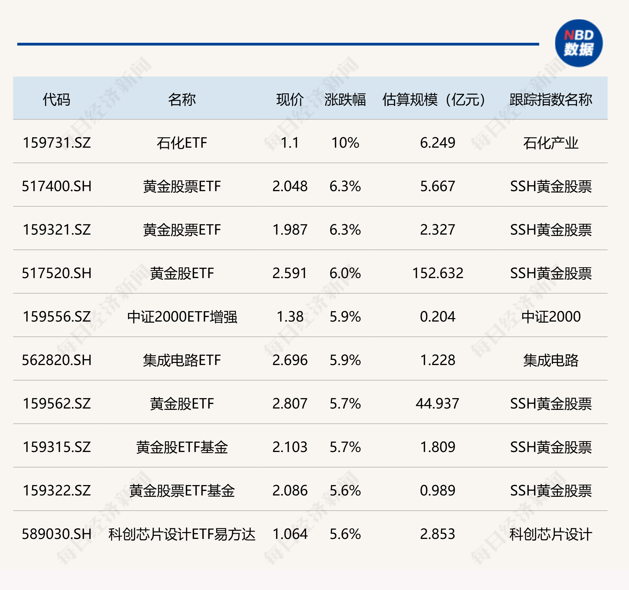Sort by the 涨跌幅 column header
The image size is (629, 590).
(x=345, y=98)
